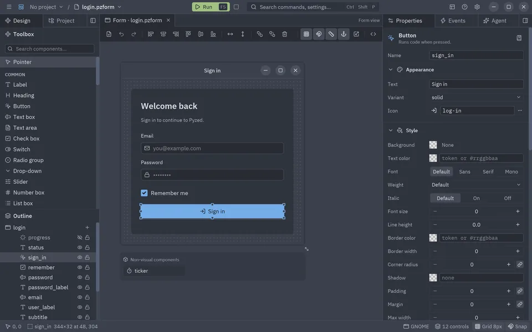This screenshot has height=332, width=532.
Task: Delete the selected control with trash icon
Action: pyautogui.click(x=285, y=34)
